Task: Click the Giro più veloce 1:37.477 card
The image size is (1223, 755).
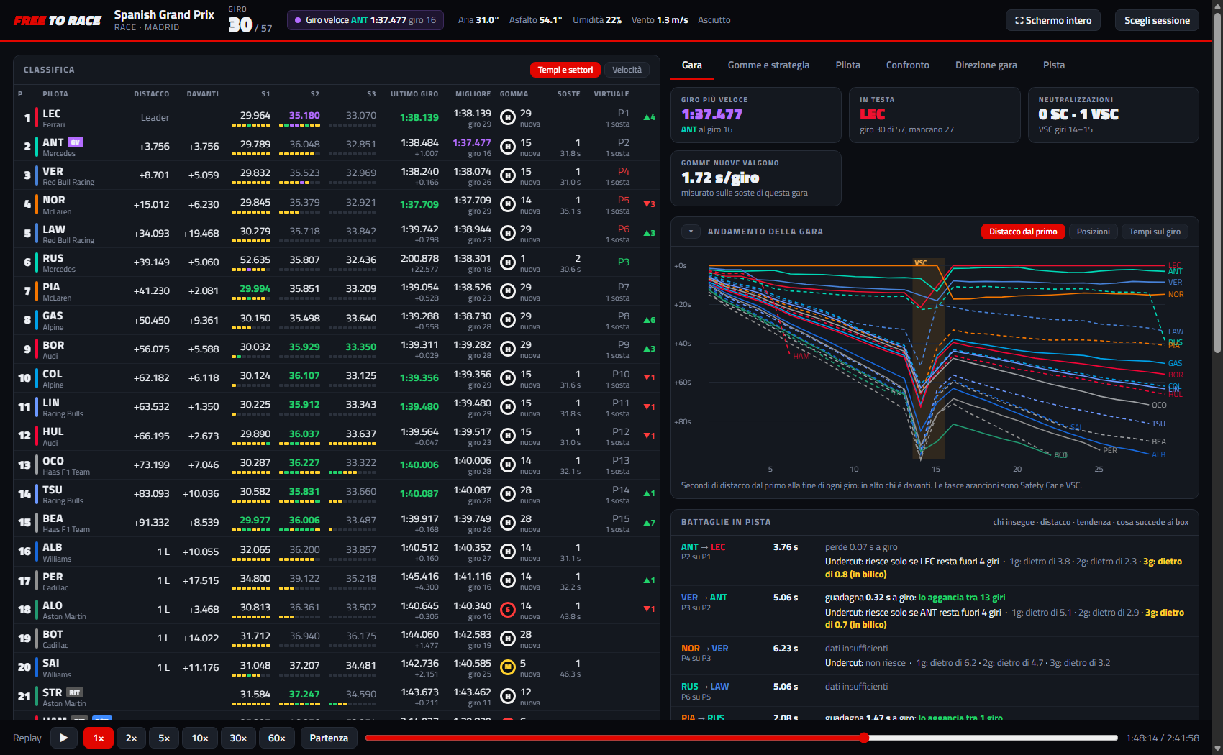Action: click(x=756, y=115)
